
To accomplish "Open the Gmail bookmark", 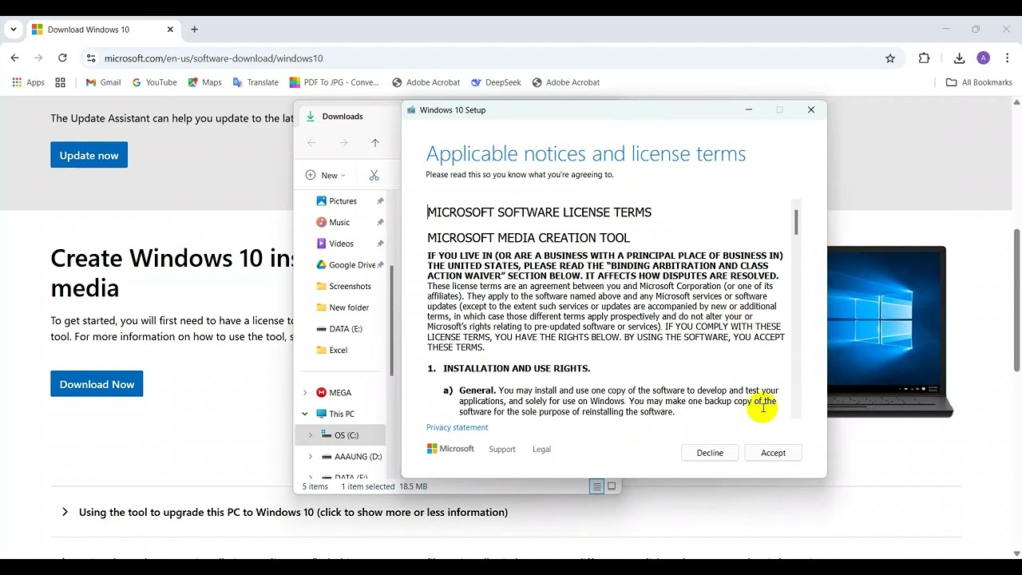I will pos(103,82).
